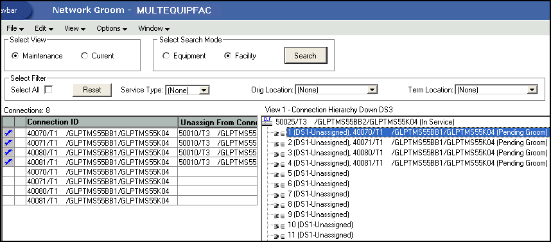551x242 pixels.
Task: Open the Service Type dropdown
Action: (x=204, y=90)
